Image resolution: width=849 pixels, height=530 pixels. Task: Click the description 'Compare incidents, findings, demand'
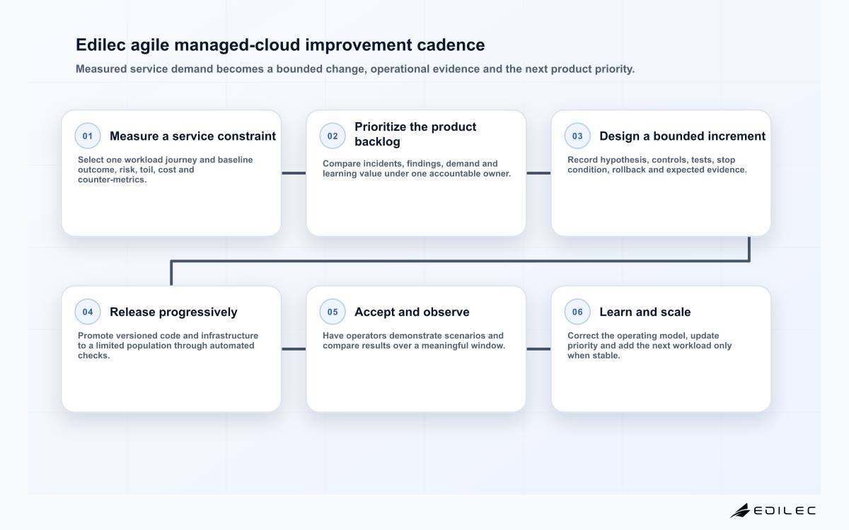click(417, 168)
